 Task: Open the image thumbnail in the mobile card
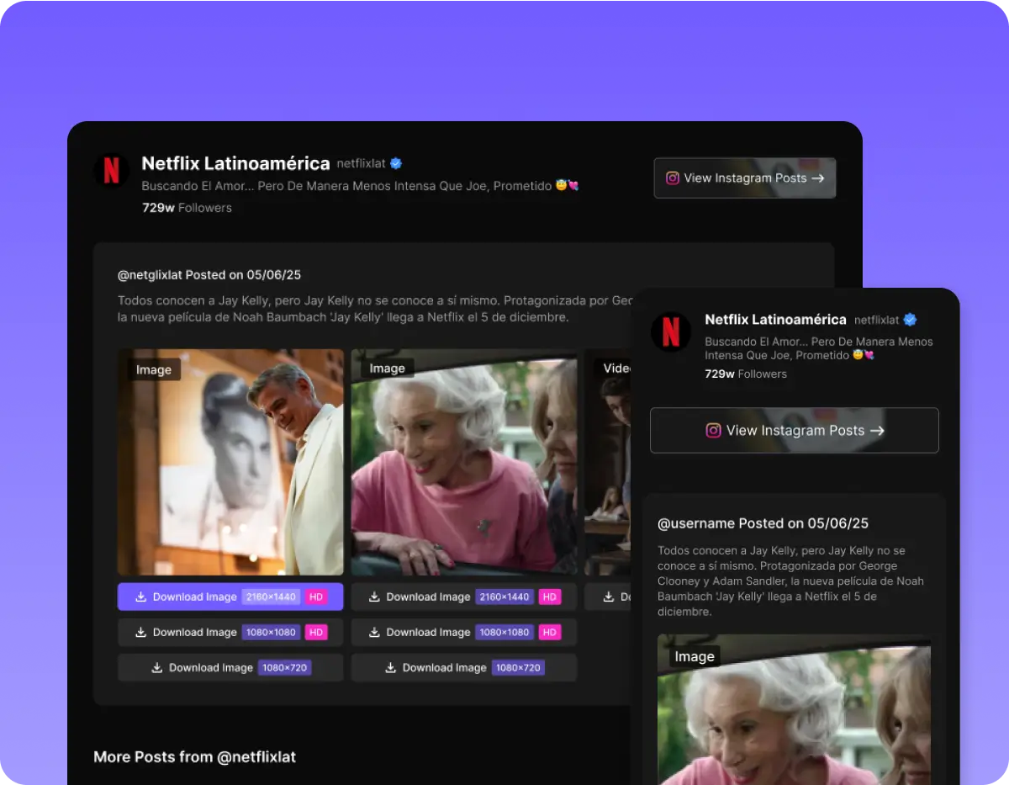click(794, 715)
